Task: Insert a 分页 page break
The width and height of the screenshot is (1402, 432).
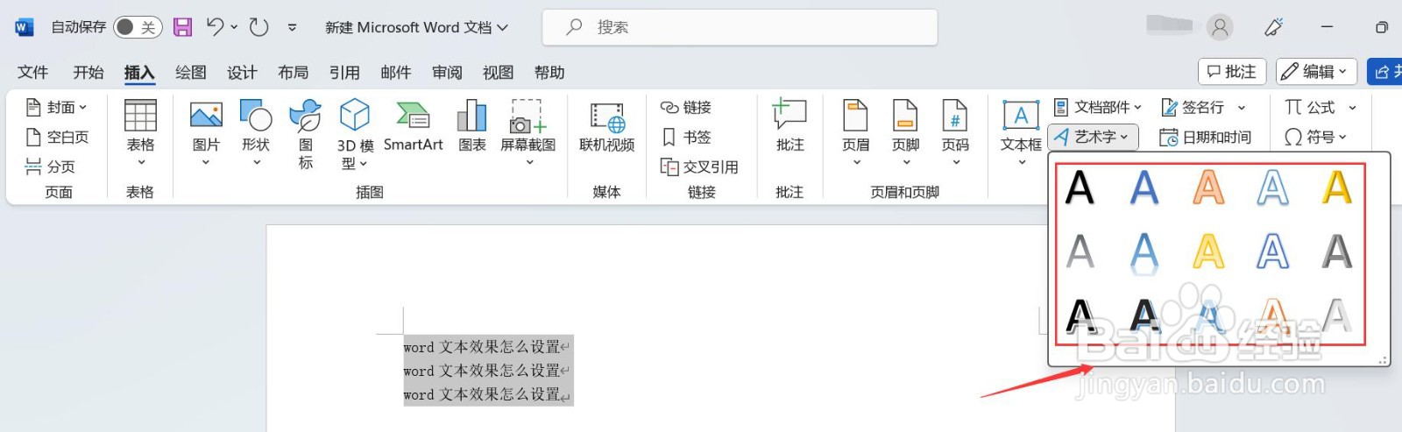Action: [x=51, y=166]
